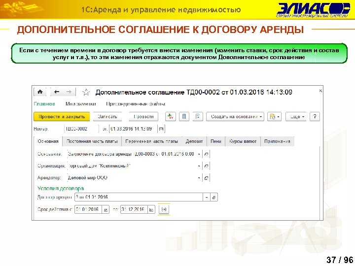The width and height of the screenshot is (355, 266).
Task: Open the Организация record icon
Action: (206, 166)
